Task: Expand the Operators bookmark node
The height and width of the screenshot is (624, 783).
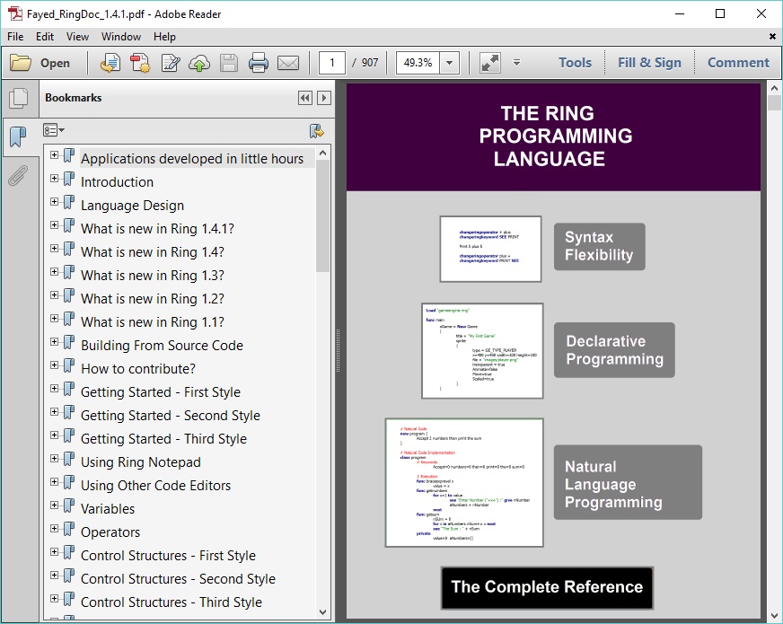Action: [55, 529]
